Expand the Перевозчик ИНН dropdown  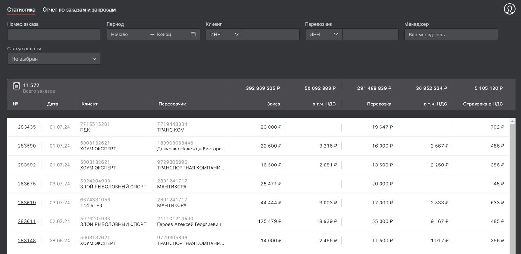coord(324,34)
